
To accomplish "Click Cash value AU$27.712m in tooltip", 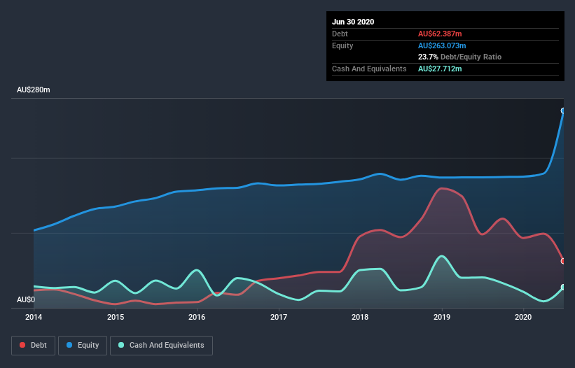I will click(x=440, y=69).
